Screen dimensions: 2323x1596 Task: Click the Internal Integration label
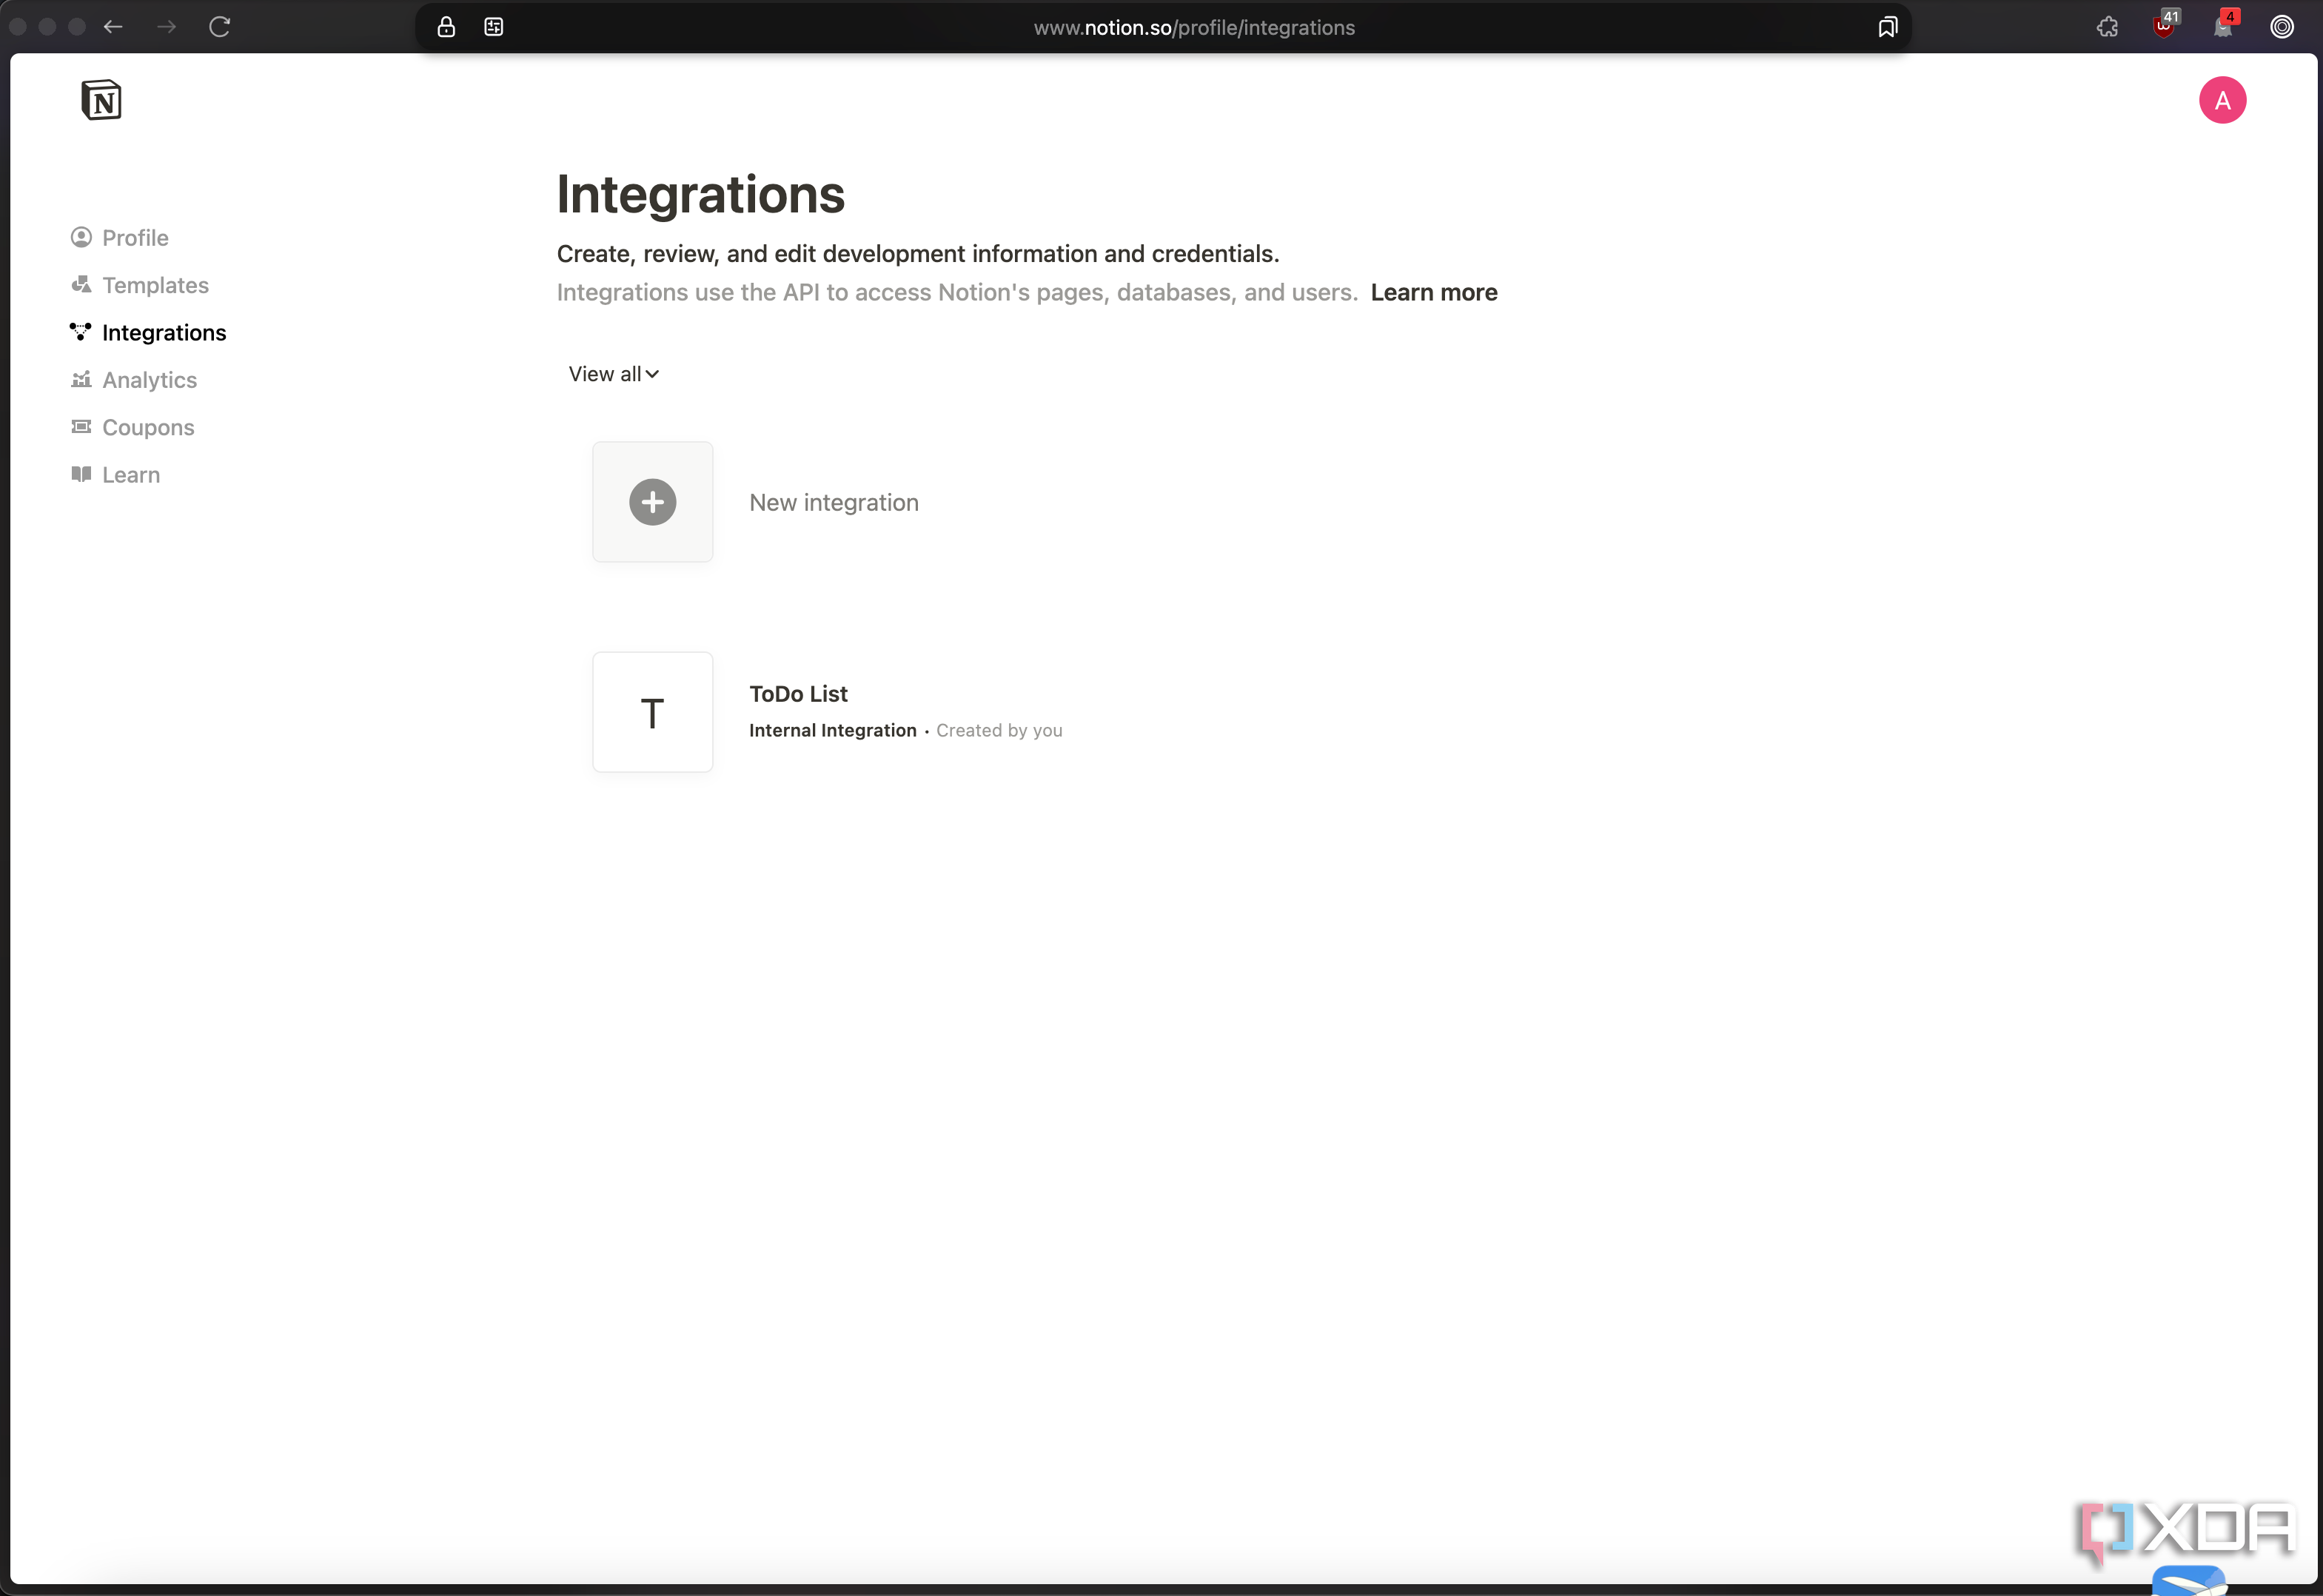click(x=833, y=731)
